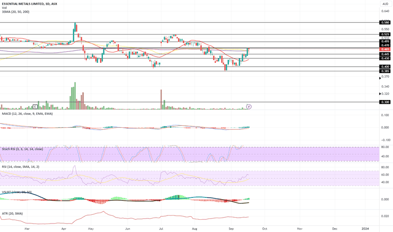Click the Apr label on time axis
The width and height of the screenshot is (393, 232).
[64, 229]
